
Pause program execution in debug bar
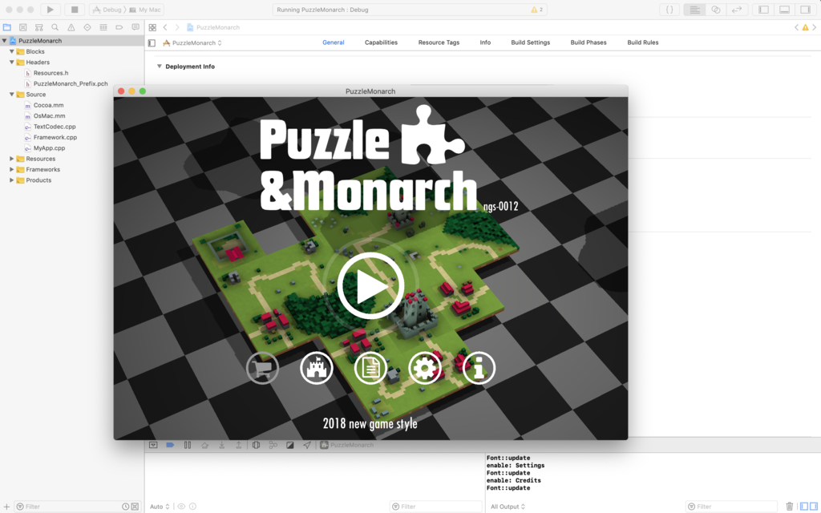coord(188,445)
